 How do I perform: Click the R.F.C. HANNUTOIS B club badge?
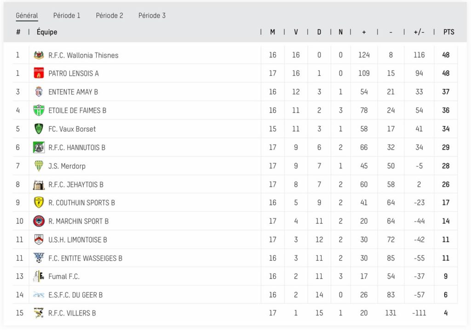pyautogui.click(x=39, y=148)
